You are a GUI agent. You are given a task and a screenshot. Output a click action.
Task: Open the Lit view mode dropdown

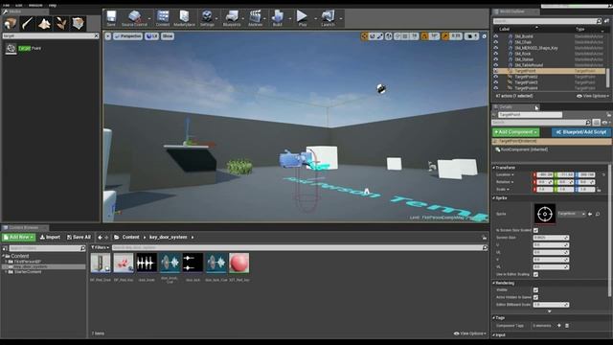click(x=151, y=36)
